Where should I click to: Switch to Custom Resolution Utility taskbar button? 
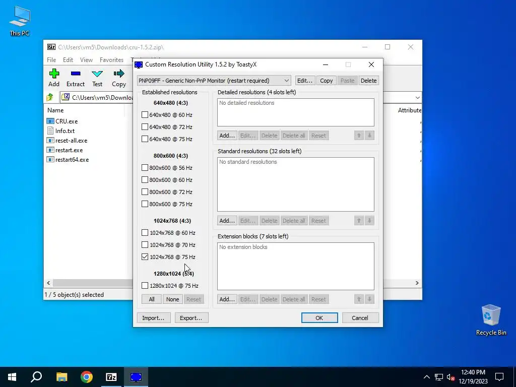pyautogui.click(x=136, y=377)
